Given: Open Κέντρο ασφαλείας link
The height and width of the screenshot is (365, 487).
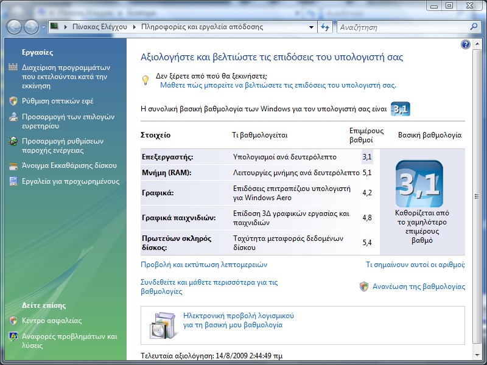Looking at the screenshot, I should (52, 321).
